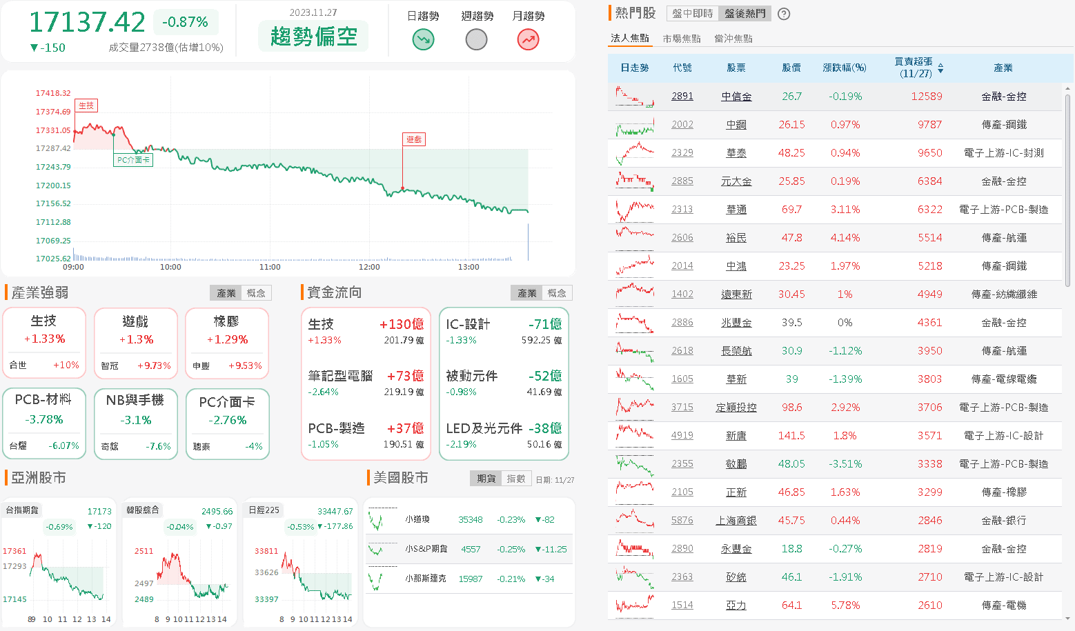
Task: Switch hot stocks to 盤中即時 mode
Action: pyautogui.click(x=692, y=14)
